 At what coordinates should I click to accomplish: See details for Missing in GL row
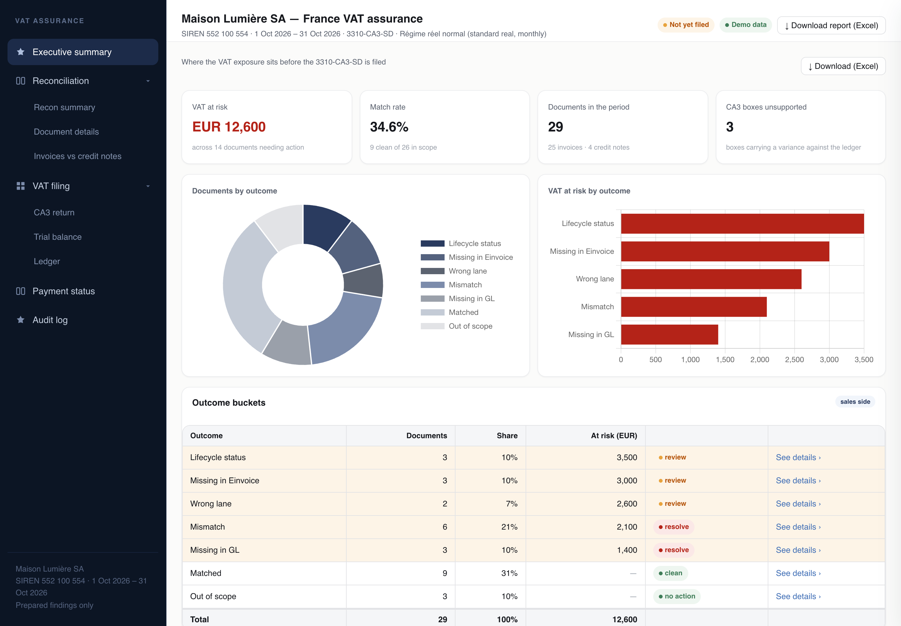pos(798,550)
